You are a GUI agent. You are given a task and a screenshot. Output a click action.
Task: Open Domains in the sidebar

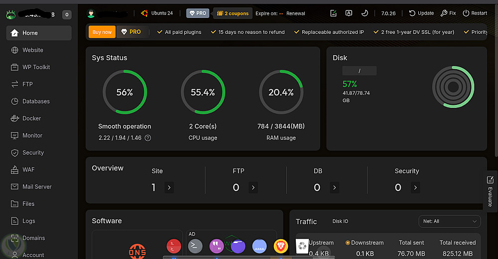(39, 238)
